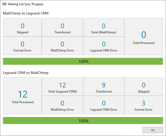
Task: Select the Skipped tile in MailChimp to Legrand CRM
Action: click(x=22, y=28)
